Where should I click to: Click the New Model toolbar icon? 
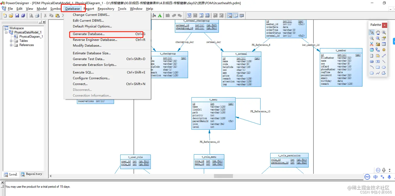5,16
